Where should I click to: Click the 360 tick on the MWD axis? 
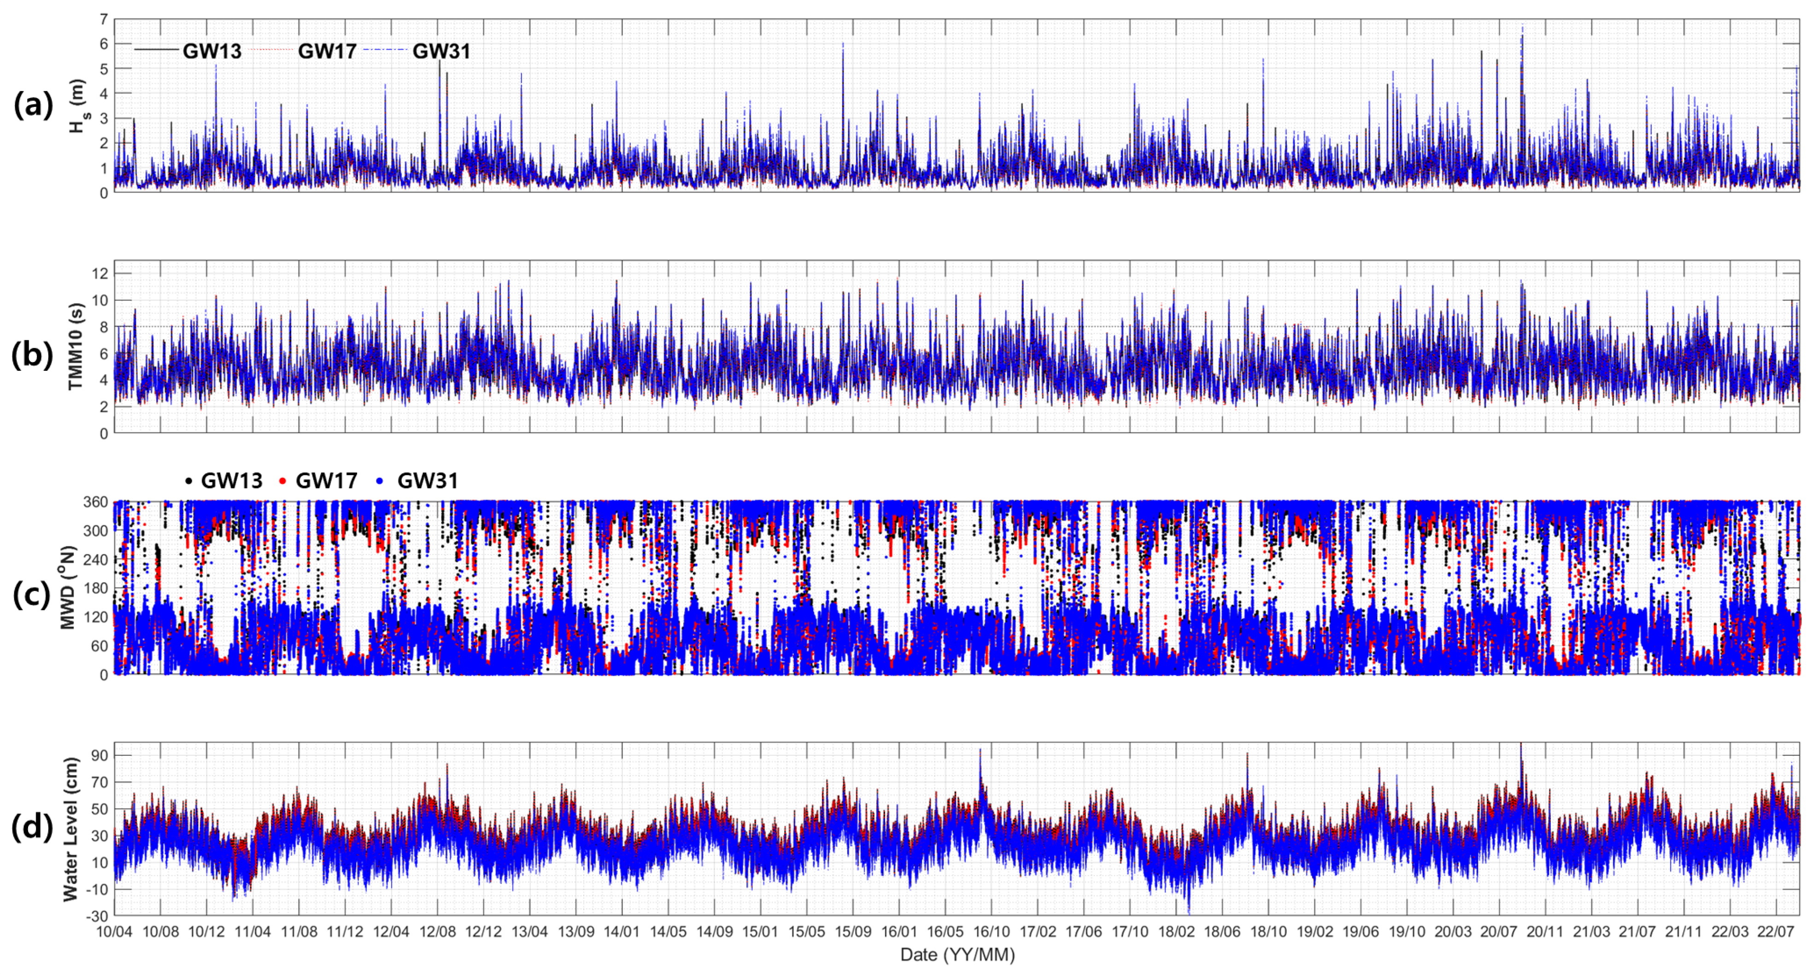point(96,502)
